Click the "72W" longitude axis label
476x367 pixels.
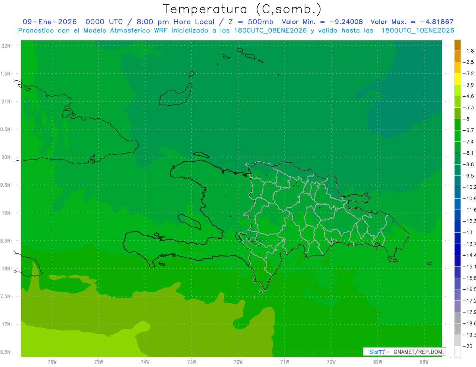(x=238, y=361)
